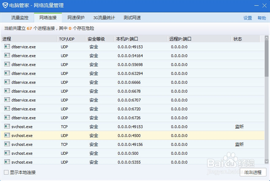Click 监听 status of svchost.exe port 49153

tap(239, 127)
